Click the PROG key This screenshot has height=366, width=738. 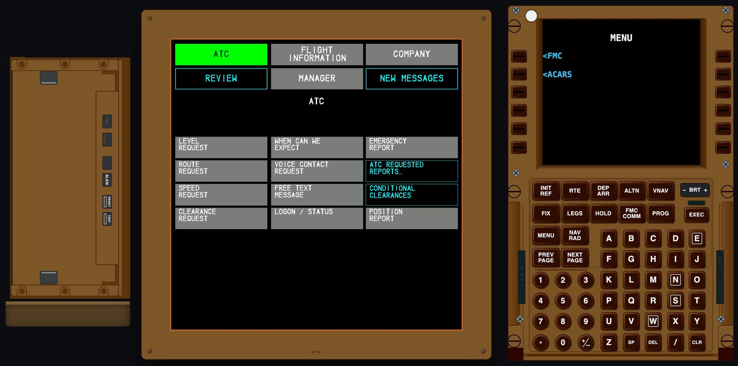tap(660, 213)
